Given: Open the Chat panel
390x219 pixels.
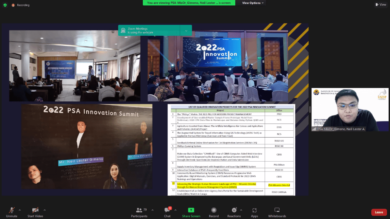Looking at the screenshot, I should (167, 212).
